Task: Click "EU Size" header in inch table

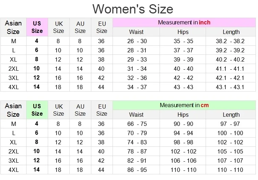Action: coord(102,27)
